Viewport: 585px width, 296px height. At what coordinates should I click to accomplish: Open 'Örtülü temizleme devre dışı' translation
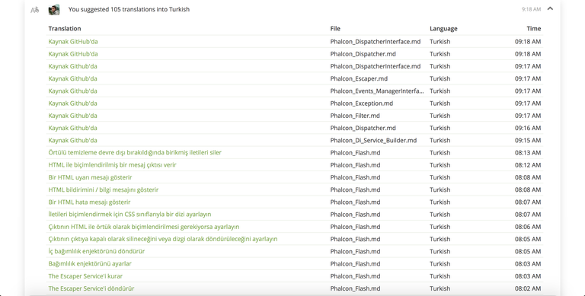tap(135, 152)
